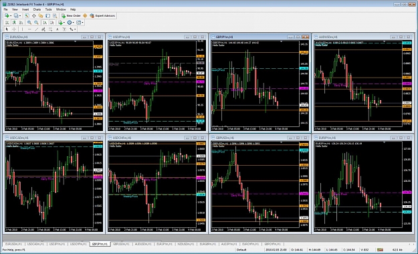Click the Default profile in status bar
This screenshot has width=418, height=254.
(x=241, y=250)
